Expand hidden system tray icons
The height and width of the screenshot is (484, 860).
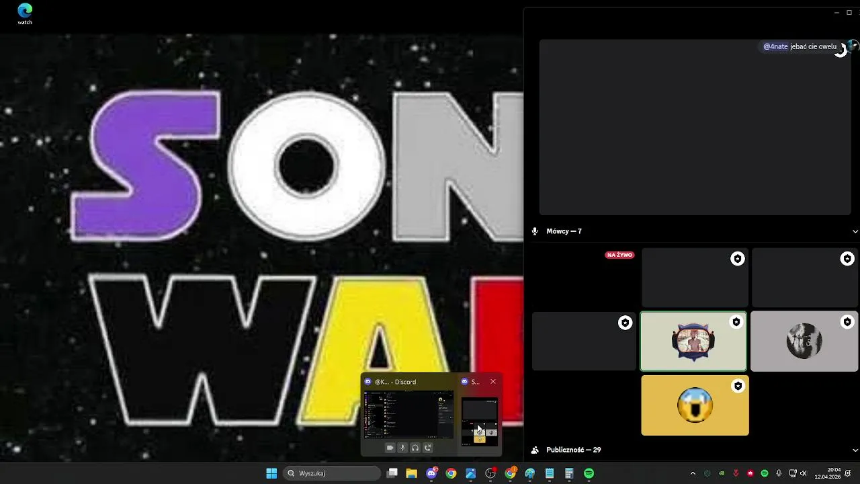(x=693, y=473)
